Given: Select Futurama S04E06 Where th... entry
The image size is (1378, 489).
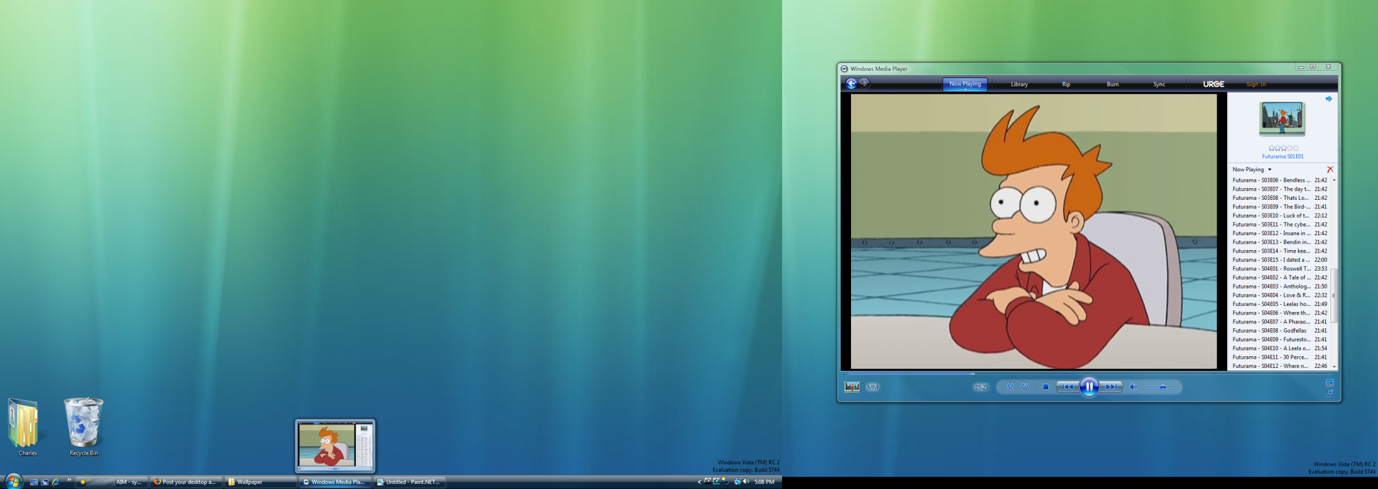Looking at the screenshot, I should click(1279, 313).
